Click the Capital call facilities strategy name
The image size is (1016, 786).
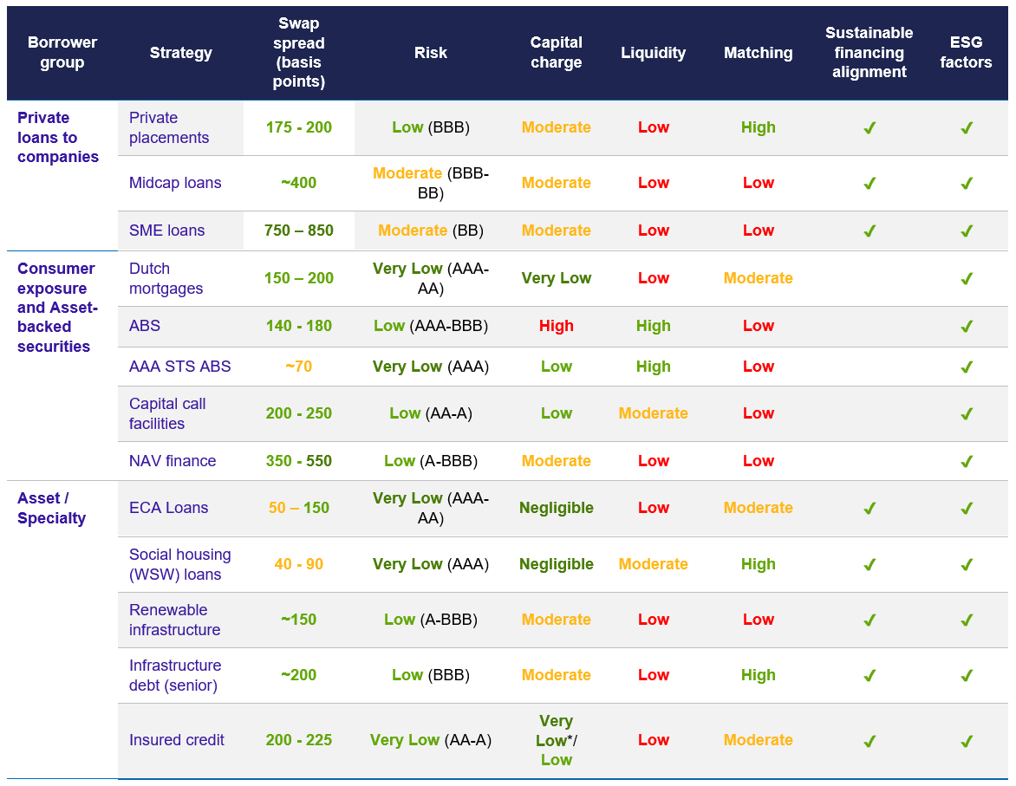click(x=167, y=413)
